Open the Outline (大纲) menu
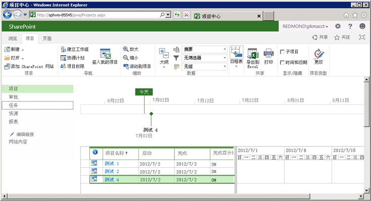Image resolution: width=371 pixels, height=201 pixels. click(x=164, y=58)
